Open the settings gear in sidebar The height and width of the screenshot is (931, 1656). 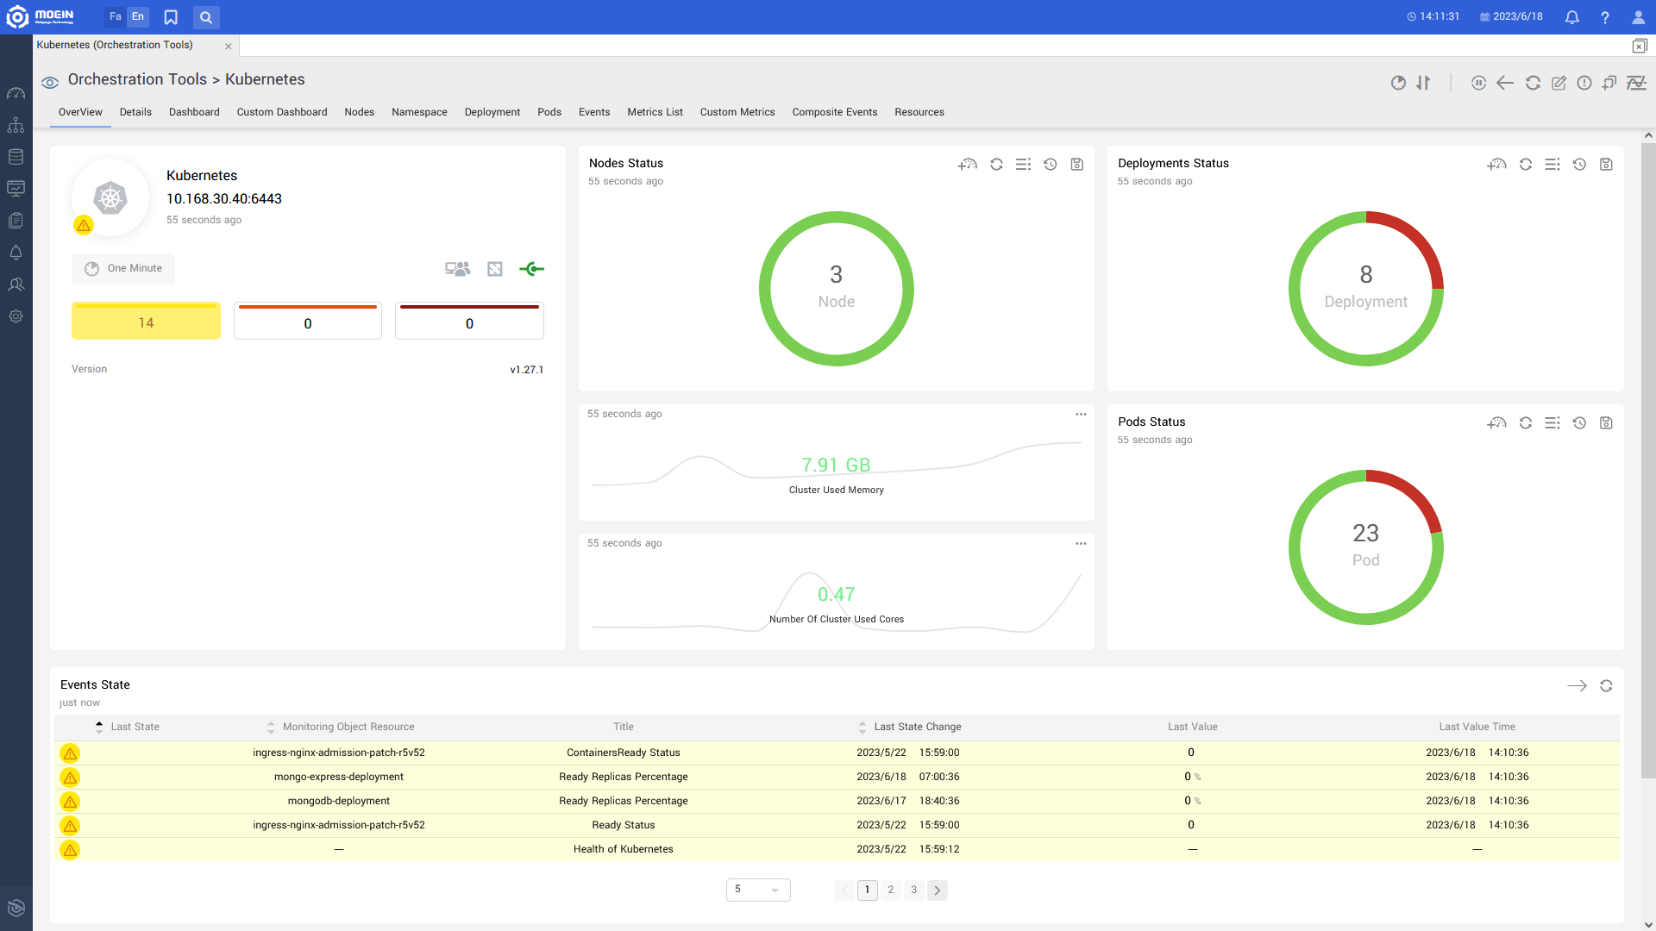[x=16, y=316]
